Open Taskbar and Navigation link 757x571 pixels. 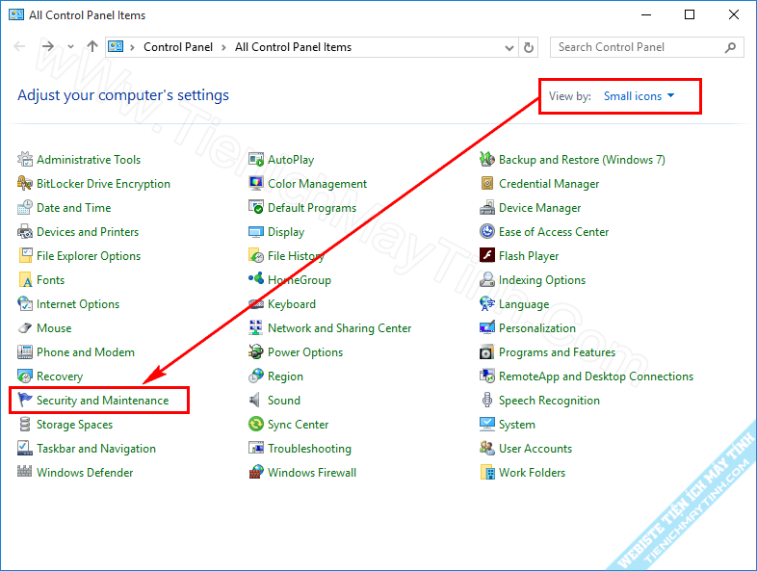[96, 449]
